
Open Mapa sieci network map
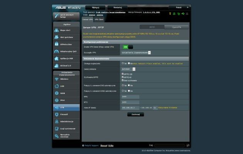pos(66,30)
